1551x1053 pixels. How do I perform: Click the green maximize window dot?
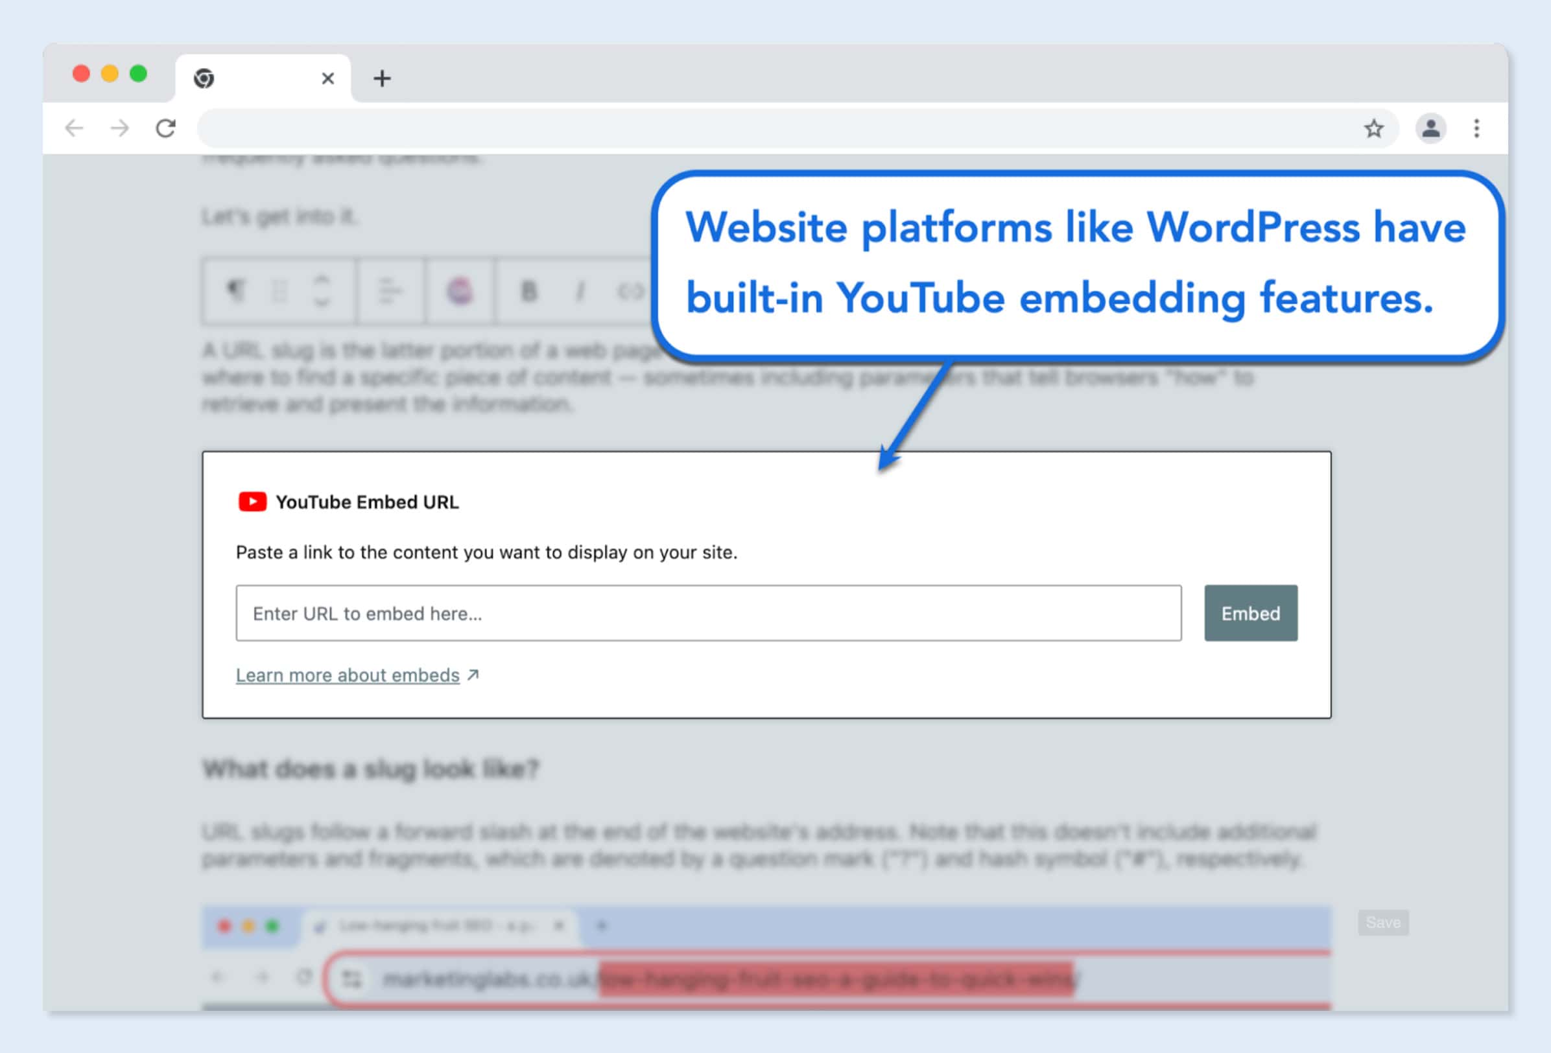pyautogui.click(x=138, y=73)
